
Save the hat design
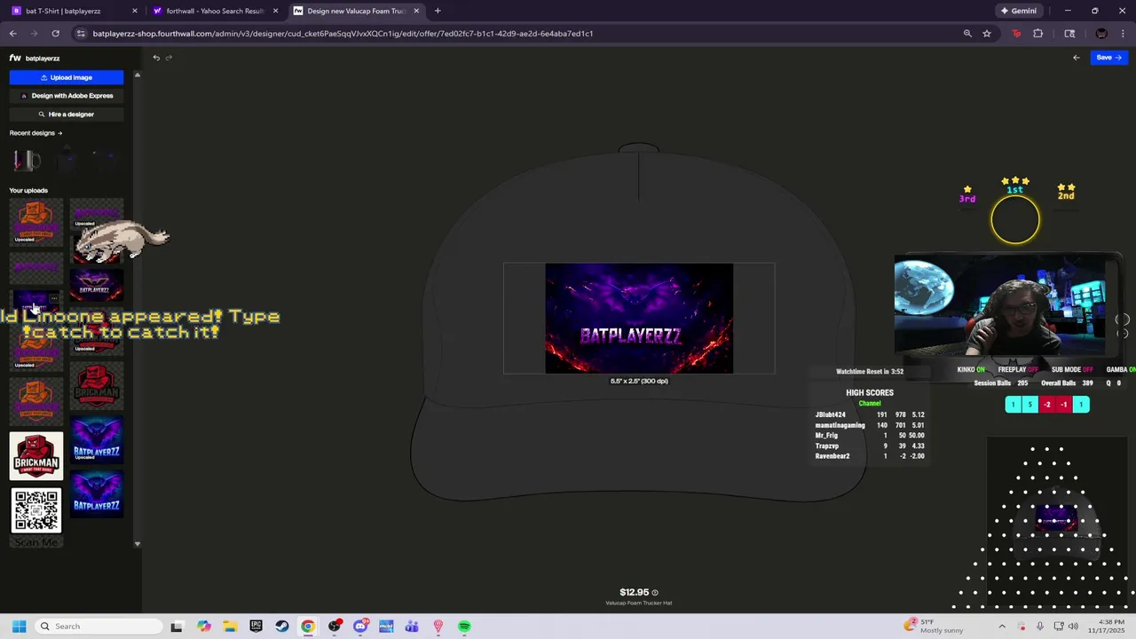(x=1108, y=58)
